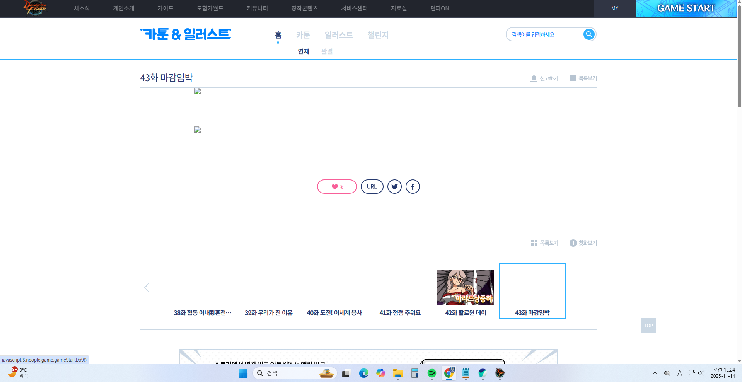742x382 pixels.
Task: Open the 42화 할로윈 데이 thumbnail
Action: point(465,287)
